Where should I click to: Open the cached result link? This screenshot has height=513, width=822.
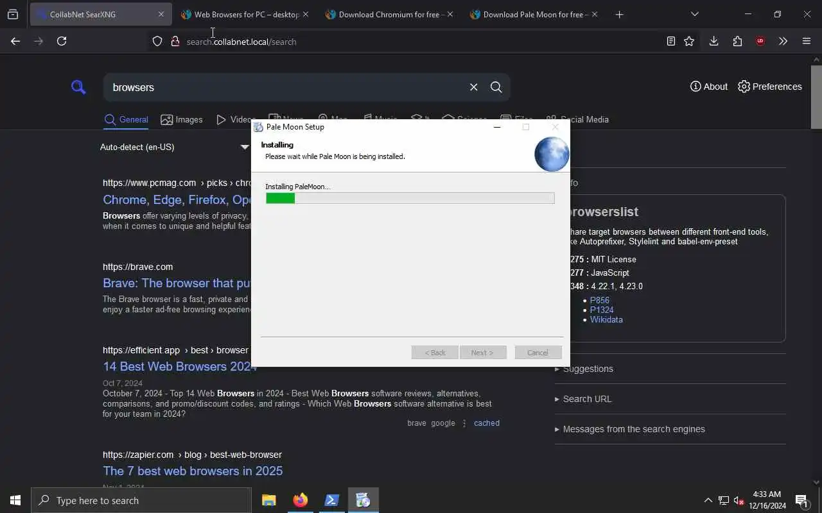[x=487, y=423]
